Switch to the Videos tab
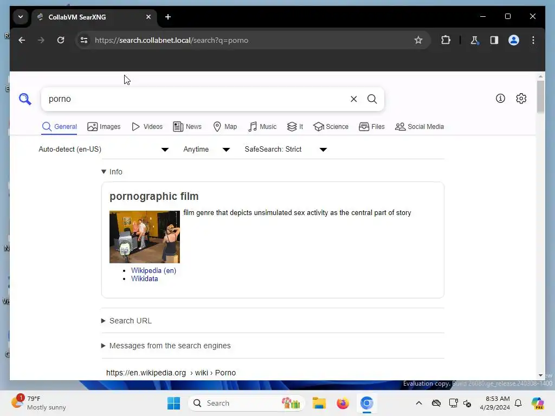This screenshot has width=555, height=416. click(147, 127)
